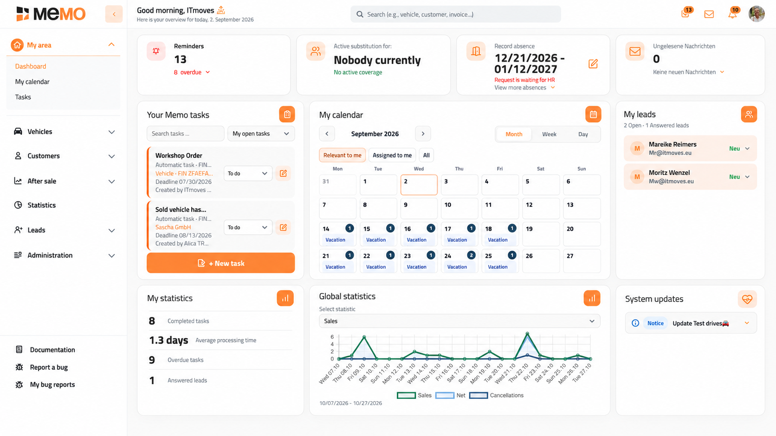Open the chart icon in Global statistics
Screen dimensions: 776x436
pyautogui.click(x=592, y=298)
